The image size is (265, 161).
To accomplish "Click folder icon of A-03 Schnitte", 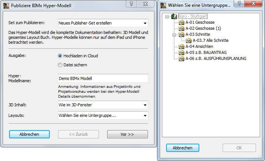I will (181, 35).
